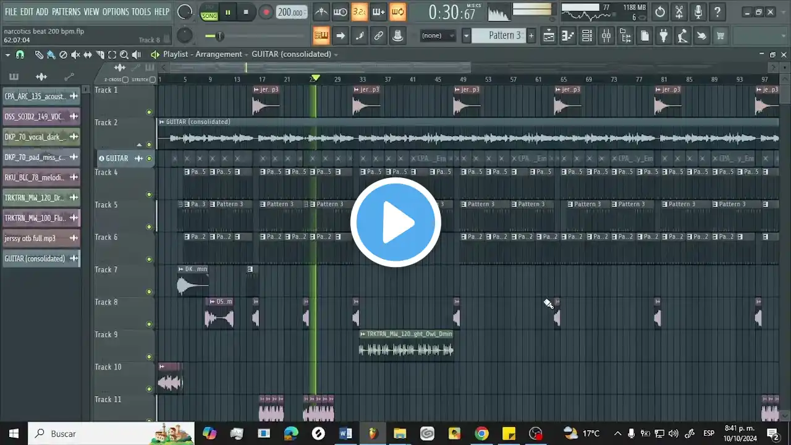Open the Channel Rack icon

587,36
